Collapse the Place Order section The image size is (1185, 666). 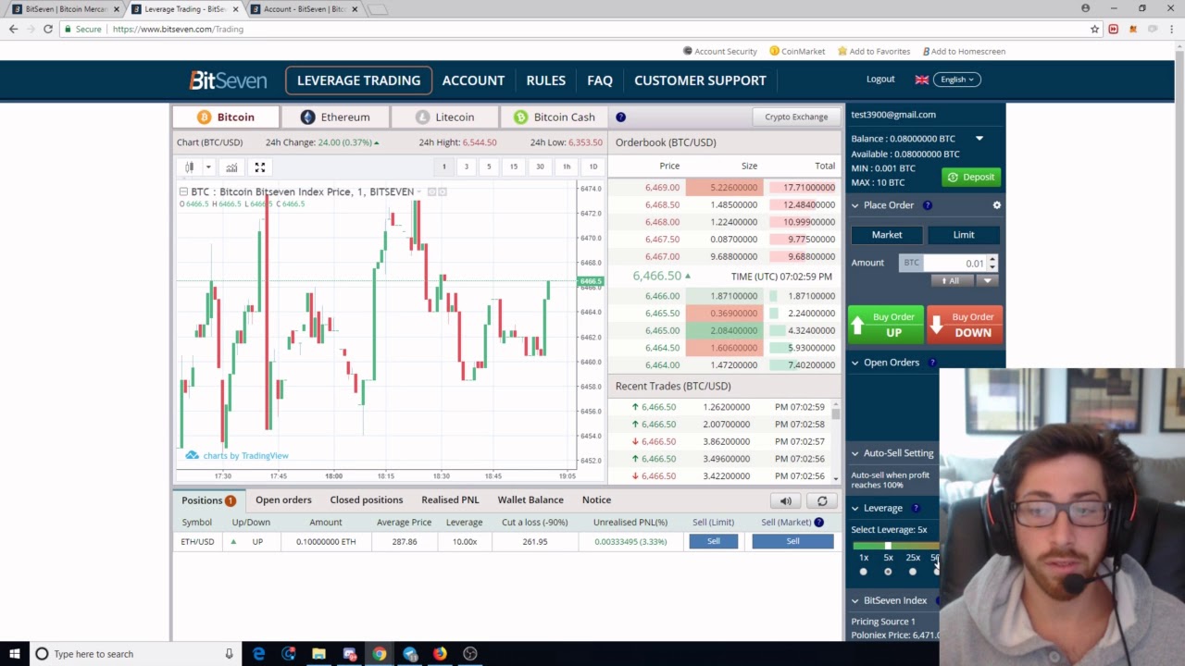855,205
